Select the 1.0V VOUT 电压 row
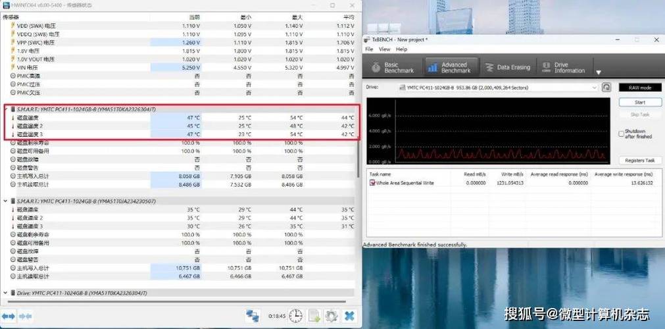The width and height of the screenshot is (665, 329). (x=178, y=59)
